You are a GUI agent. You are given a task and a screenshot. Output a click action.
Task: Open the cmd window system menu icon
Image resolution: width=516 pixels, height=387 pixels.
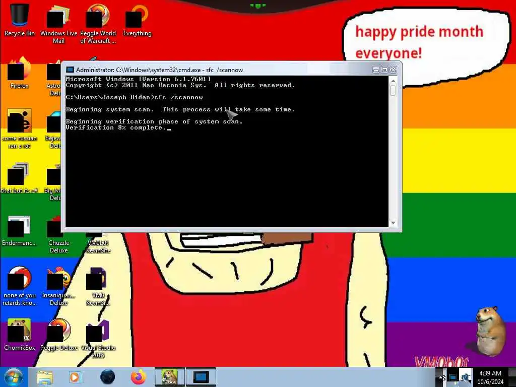coord(70,70)
